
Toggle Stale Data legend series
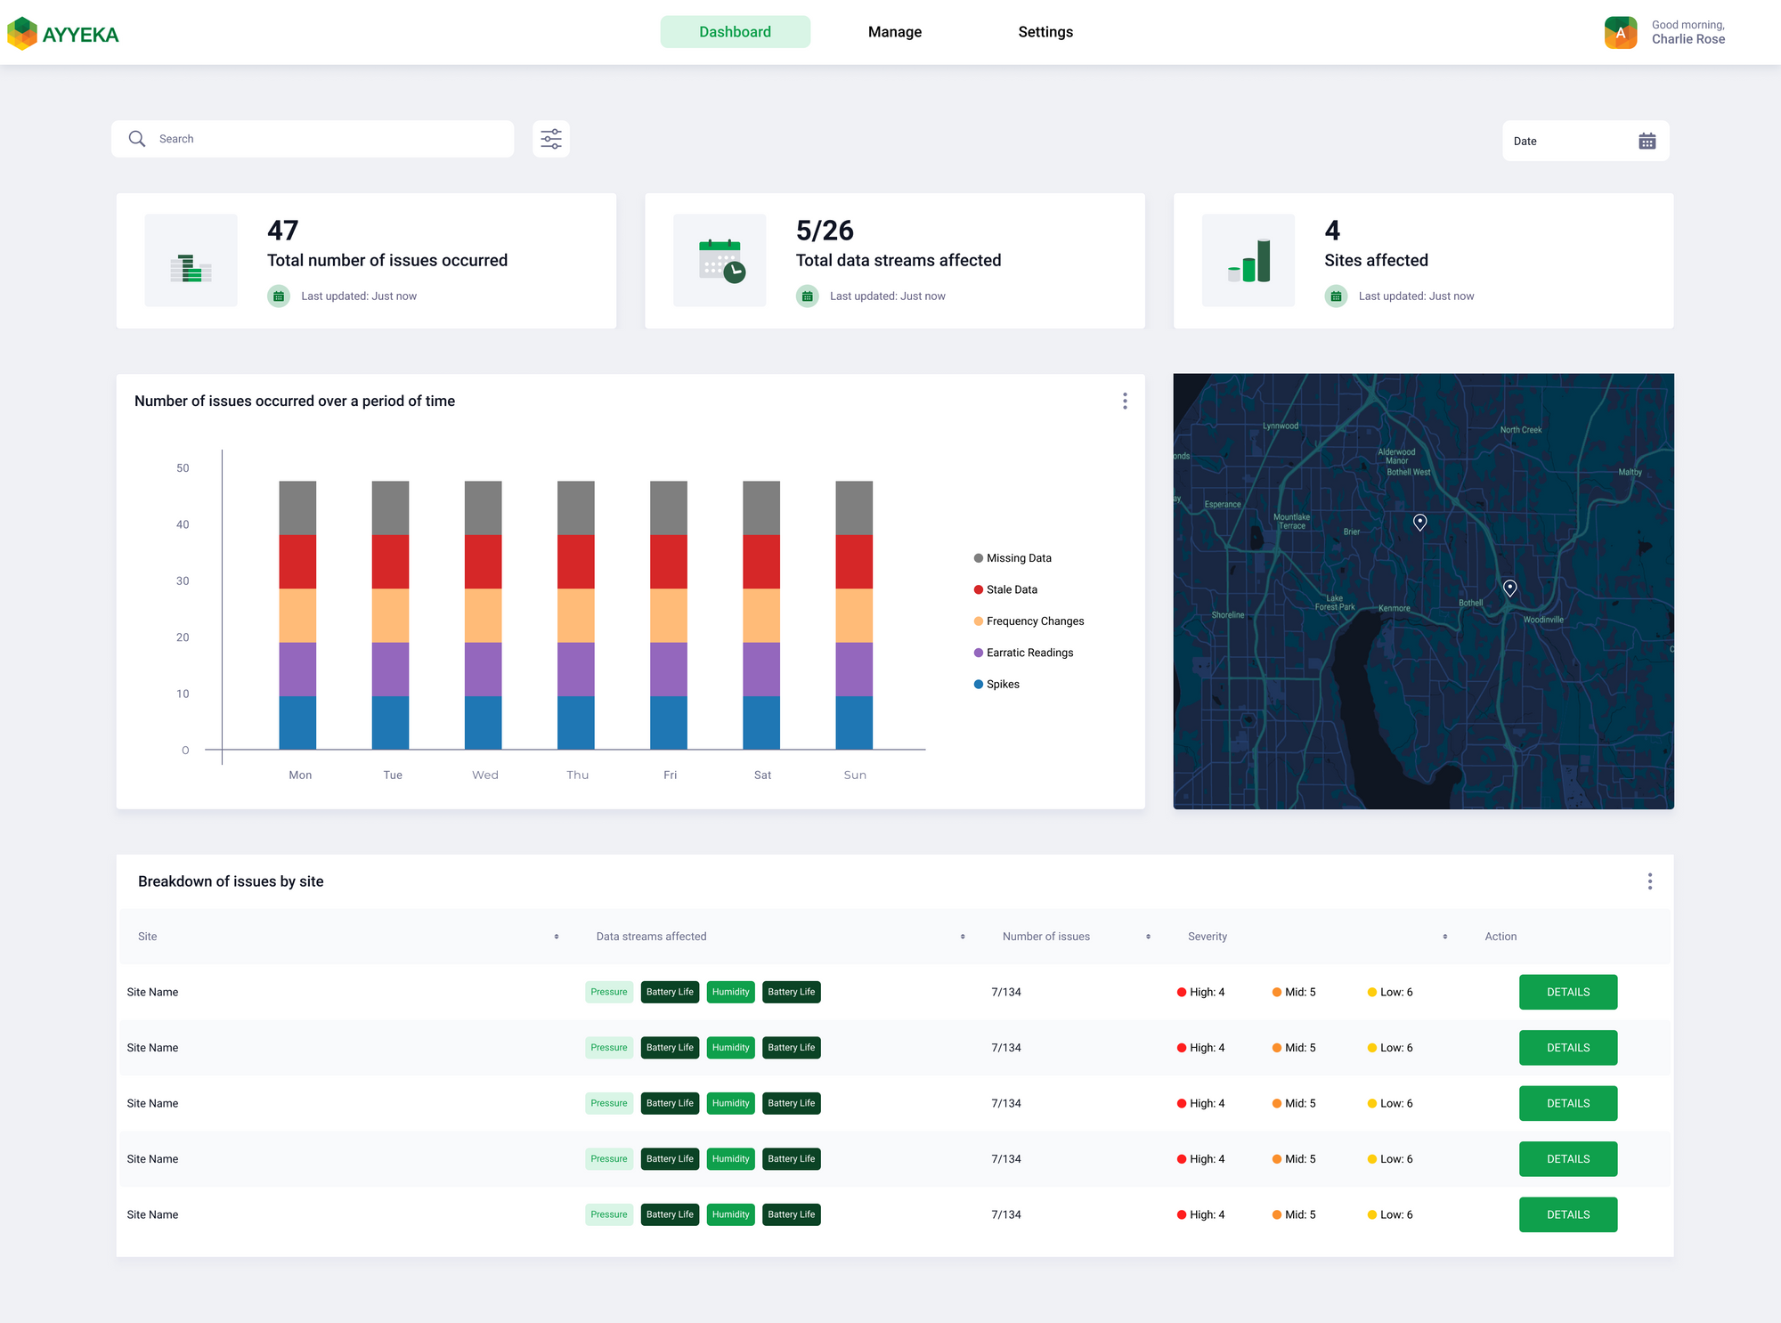[x=1011, y=589]
